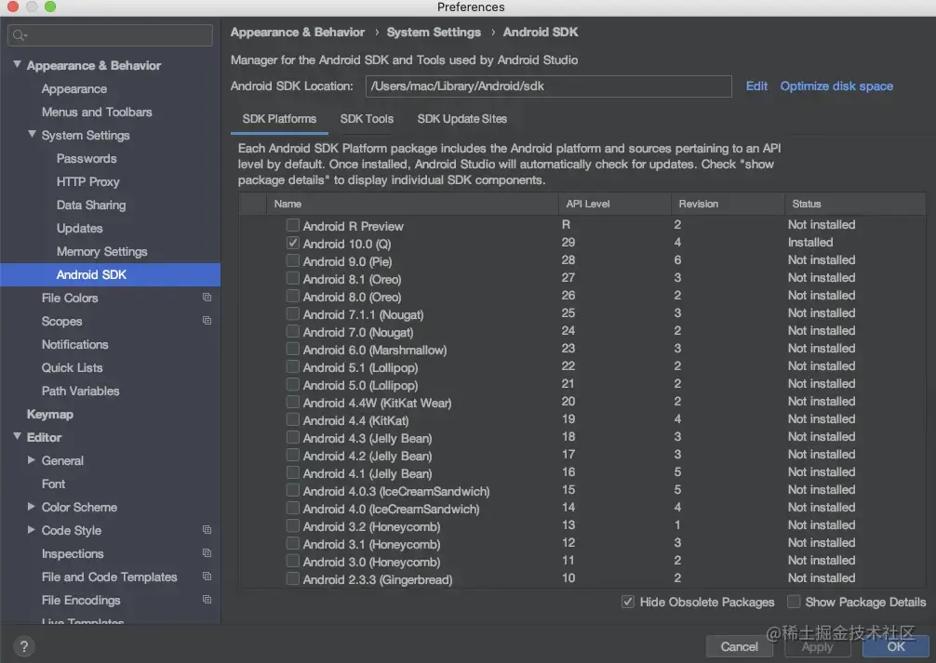Click the OK button
This screenshot has height=663, width=936.
point(895,646)
